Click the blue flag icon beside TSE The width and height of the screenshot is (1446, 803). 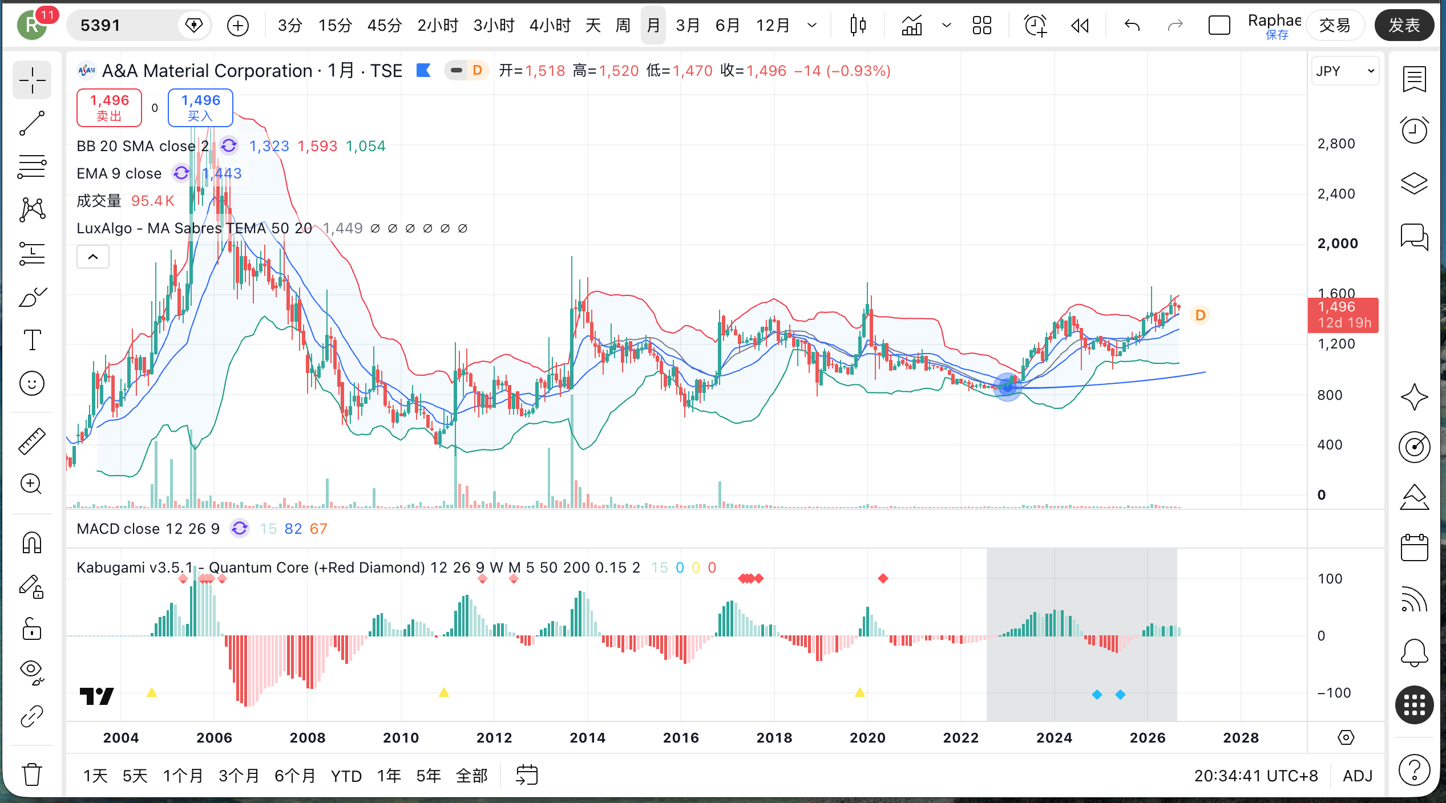[423, 71]
